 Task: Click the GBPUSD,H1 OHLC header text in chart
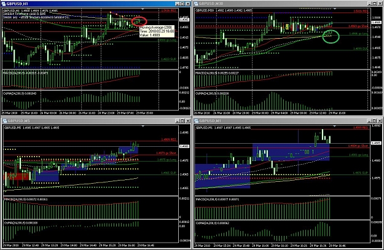click(x=30, y=11)
